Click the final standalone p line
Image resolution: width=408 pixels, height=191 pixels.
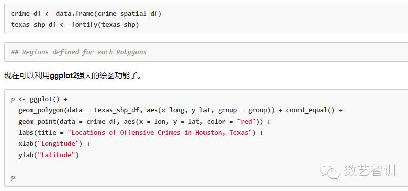point(13,178)
